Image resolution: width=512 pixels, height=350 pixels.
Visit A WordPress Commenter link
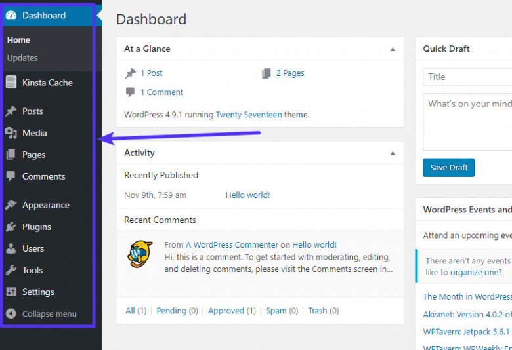click(232, 244)
